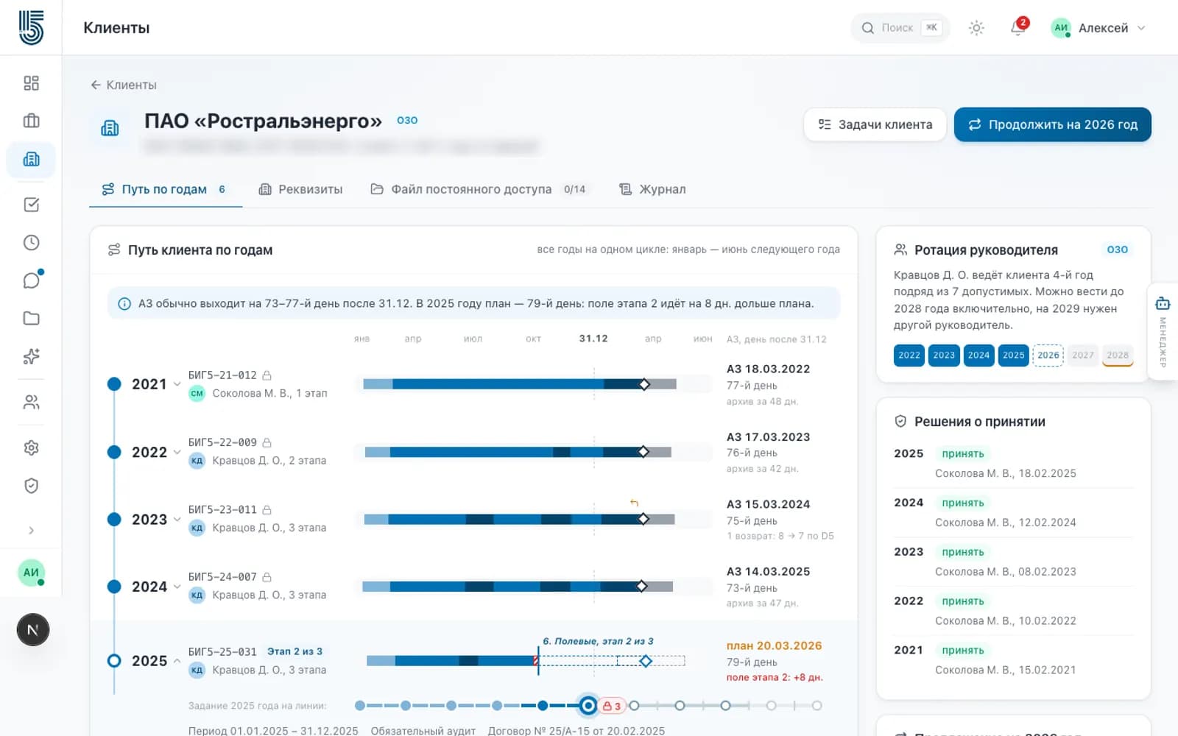
Task: Expand the sidebar with the chevron arrow
Action: 31,531
